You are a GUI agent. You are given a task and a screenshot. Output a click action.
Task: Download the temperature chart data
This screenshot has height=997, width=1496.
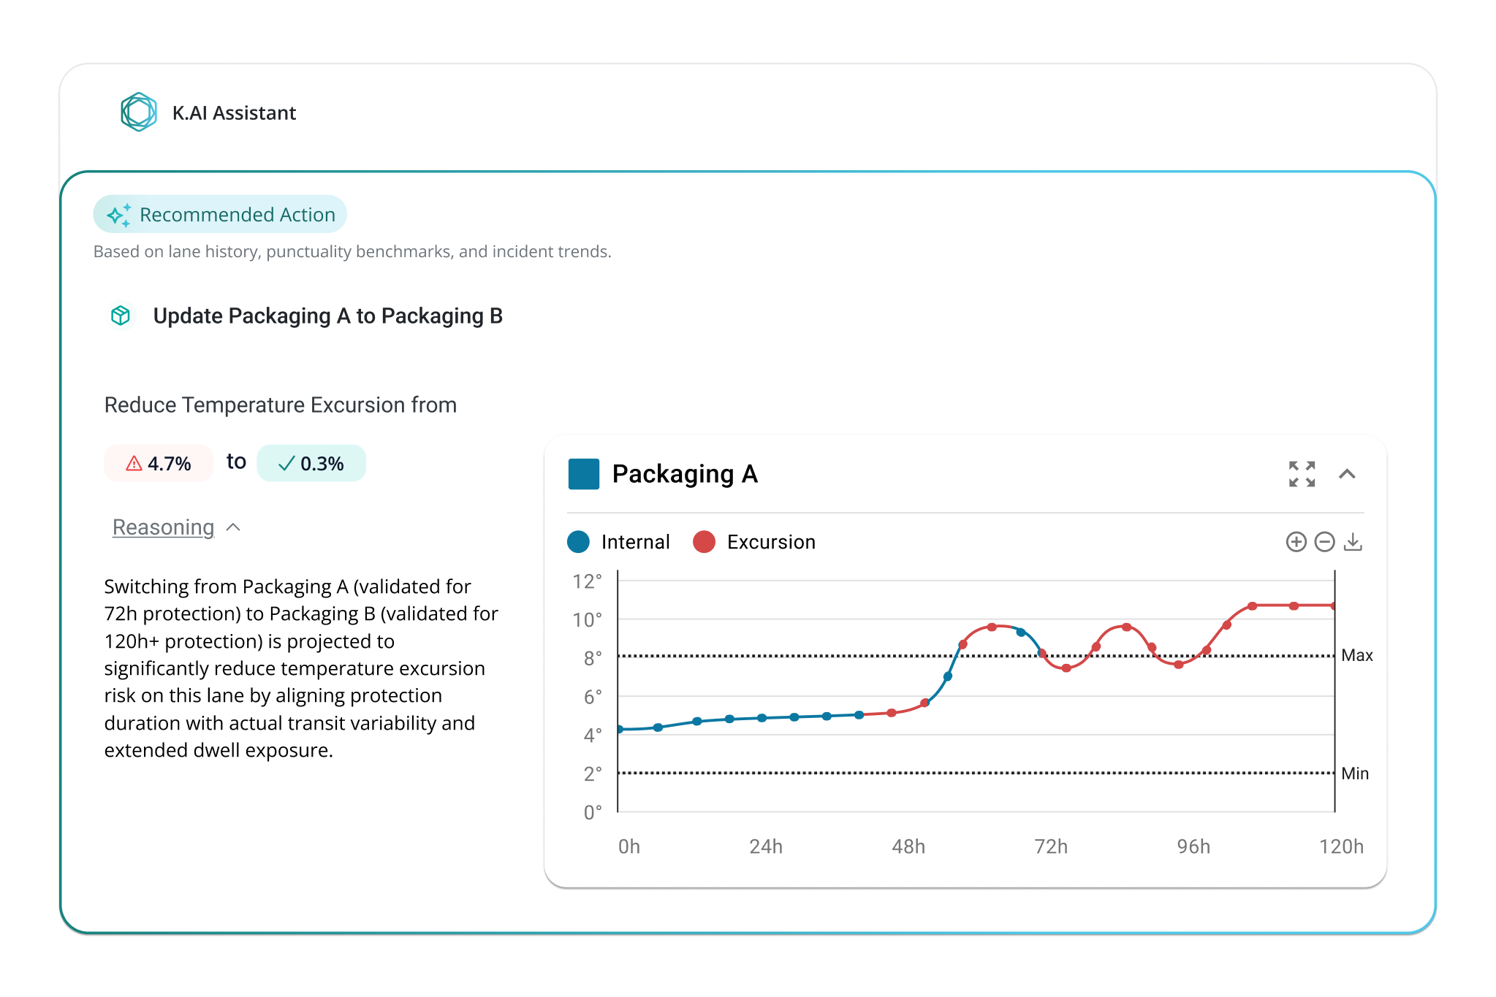point(1353,542)
